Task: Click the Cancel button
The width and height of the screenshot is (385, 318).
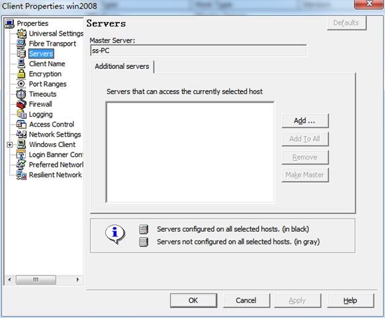Action: pos(246,300)
